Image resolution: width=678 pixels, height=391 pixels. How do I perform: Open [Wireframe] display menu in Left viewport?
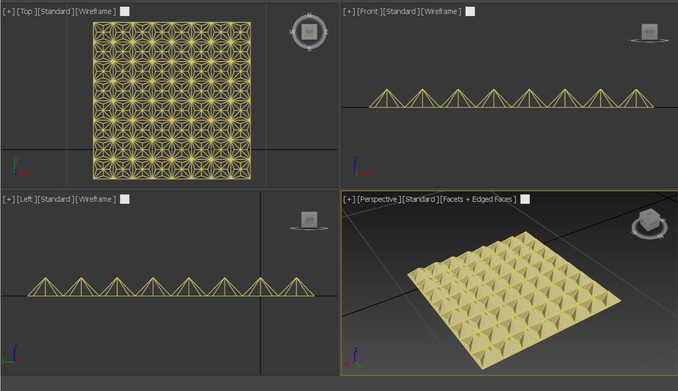(x=96, y=199)
